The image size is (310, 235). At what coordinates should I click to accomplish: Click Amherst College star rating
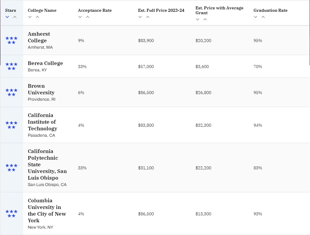11,40
